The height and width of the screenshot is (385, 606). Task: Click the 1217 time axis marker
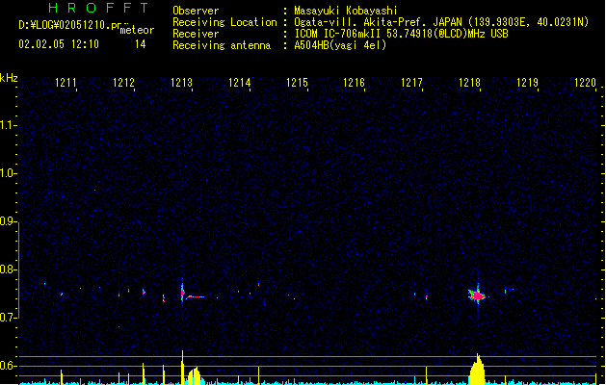click(x=411, y=83)
